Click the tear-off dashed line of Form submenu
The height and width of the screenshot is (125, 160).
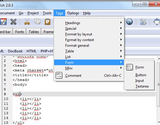click(139, 61)
